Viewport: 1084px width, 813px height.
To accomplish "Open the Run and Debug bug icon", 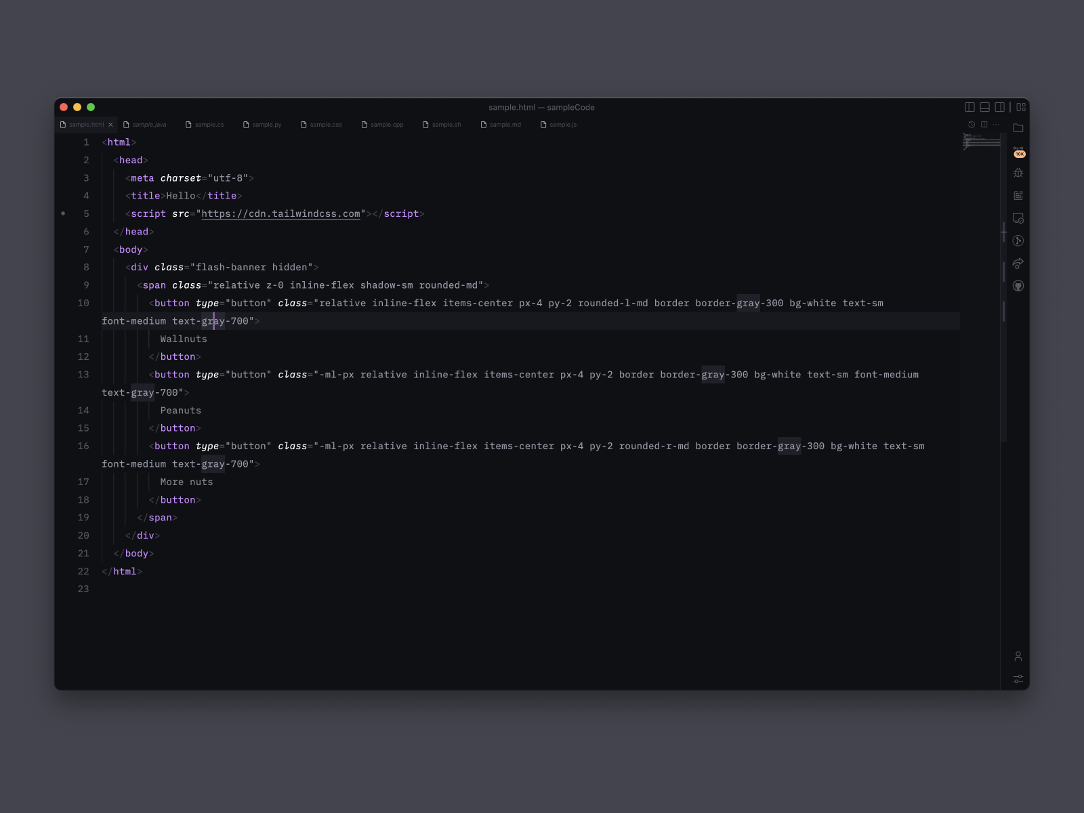I will [1018, 173].
